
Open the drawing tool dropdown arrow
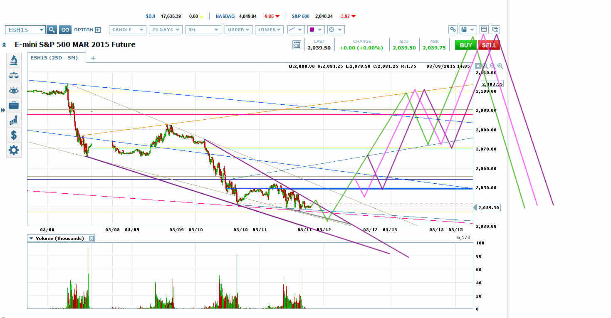(300, 30)
